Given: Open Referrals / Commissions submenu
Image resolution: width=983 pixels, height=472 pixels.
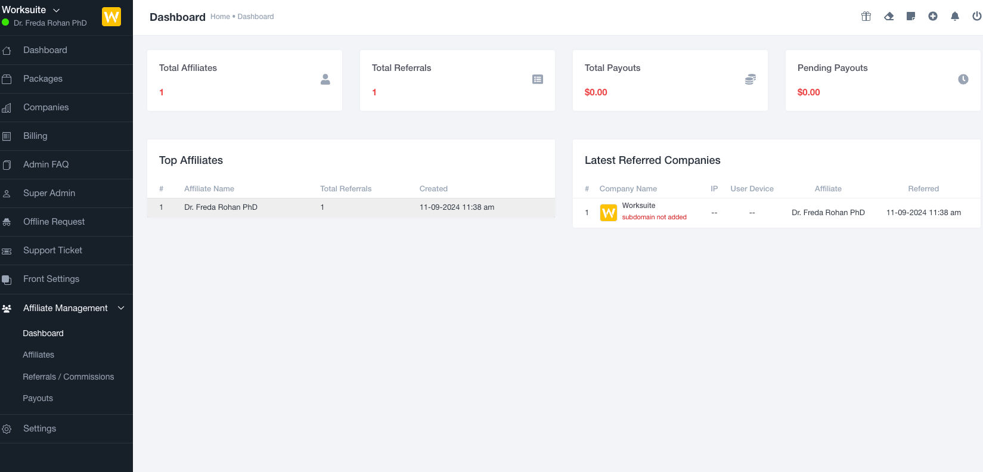Looking at the screenshot, I should click(x=68, y=377).
